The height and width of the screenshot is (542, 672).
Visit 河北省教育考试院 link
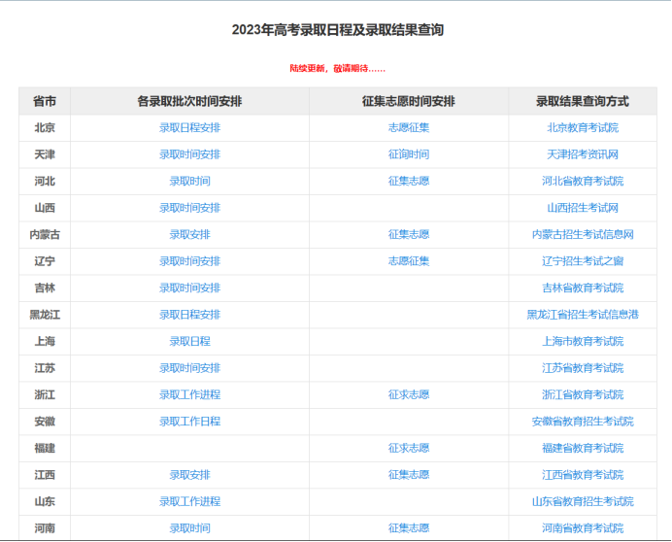[x=583, y=181]
